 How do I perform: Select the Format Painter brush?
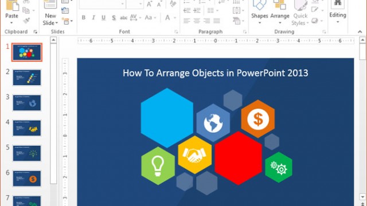(x=26, y=21)
